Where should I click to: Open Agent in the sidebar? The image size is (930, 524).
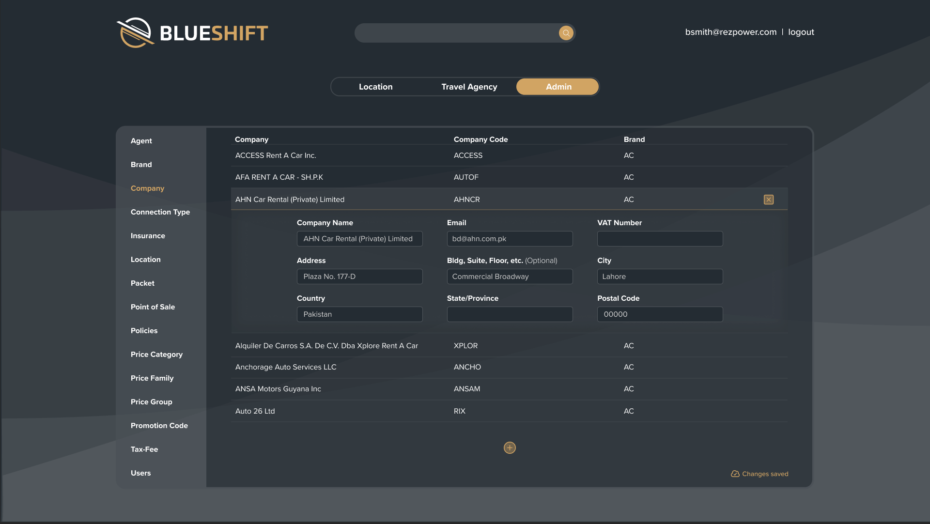(x=141, y=141)
